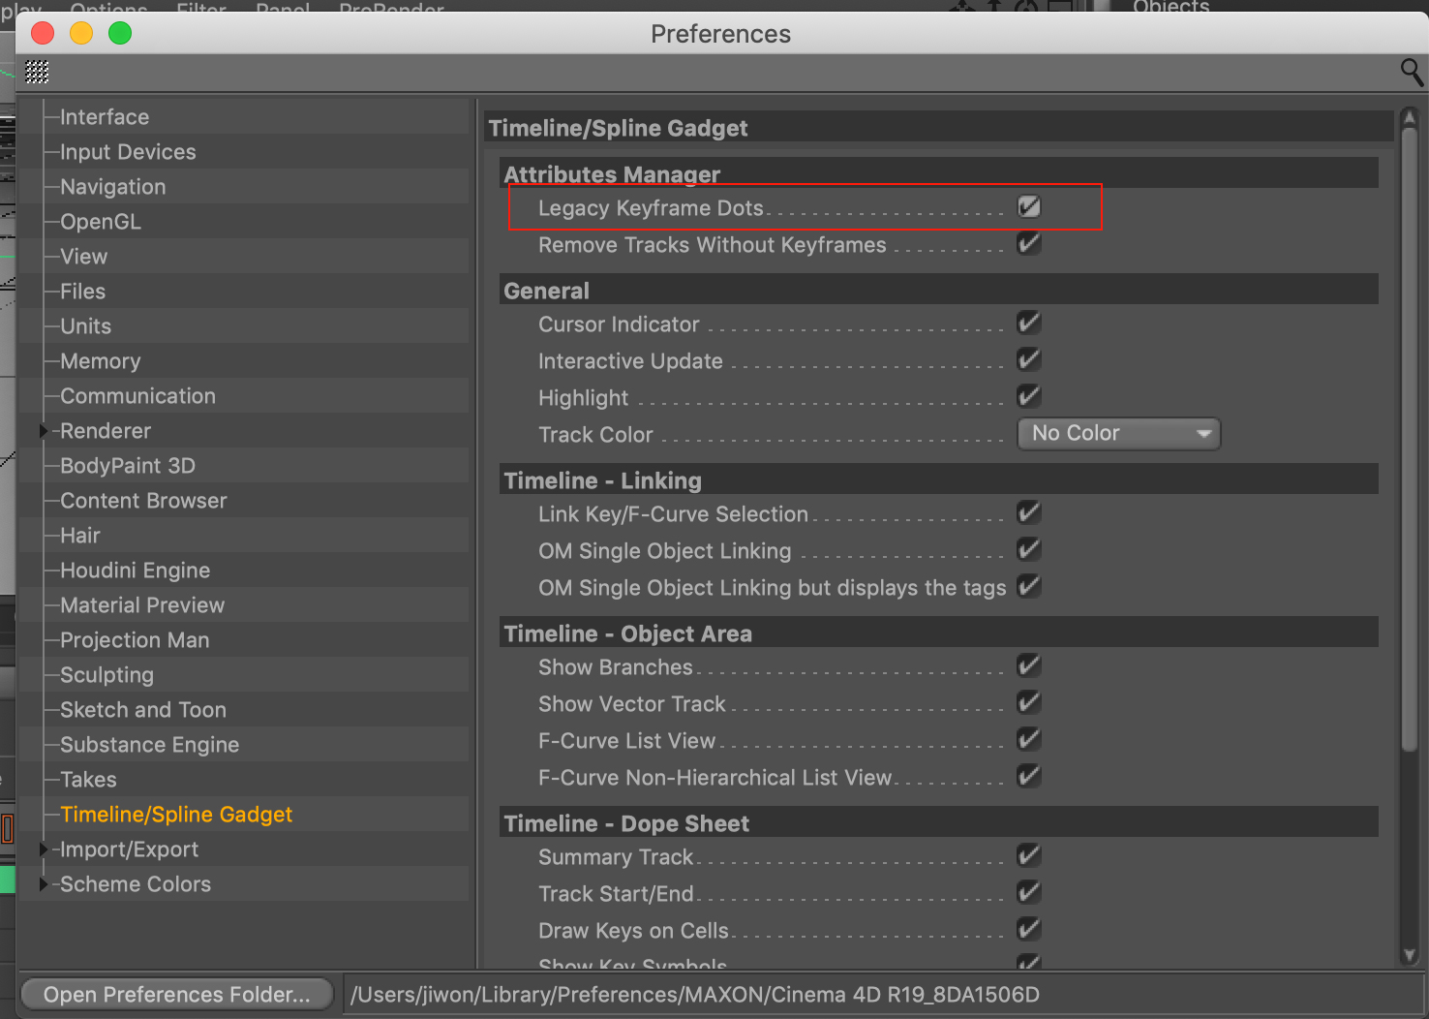Open the Track Color dropdown
This screenshot has height=1019, width=1429.
point(1118,434)
